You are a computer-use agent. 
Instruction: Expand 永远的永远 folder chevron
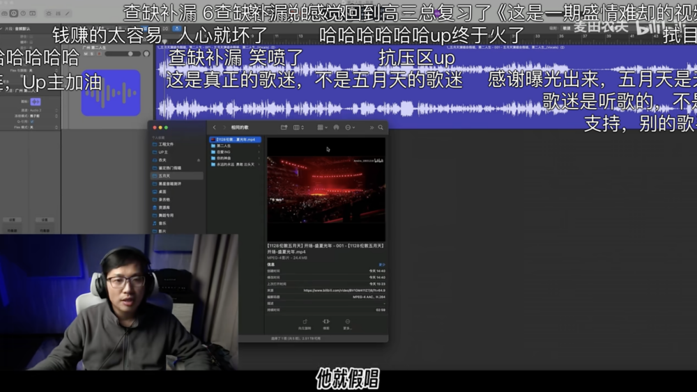(x=259, y=164)
